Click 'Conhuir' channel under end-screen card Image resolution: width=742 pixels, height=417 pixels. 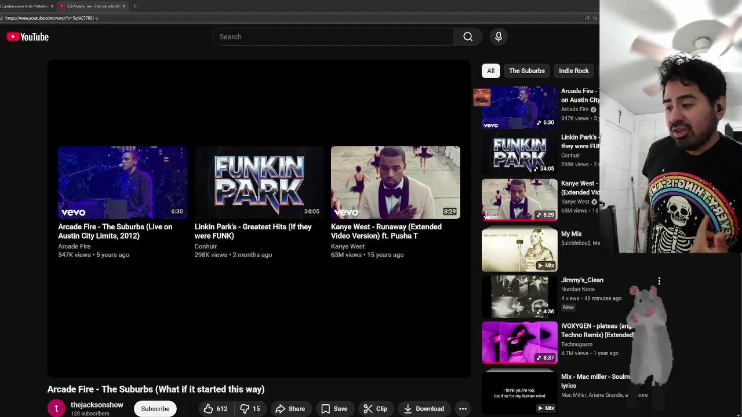(206, 246)
